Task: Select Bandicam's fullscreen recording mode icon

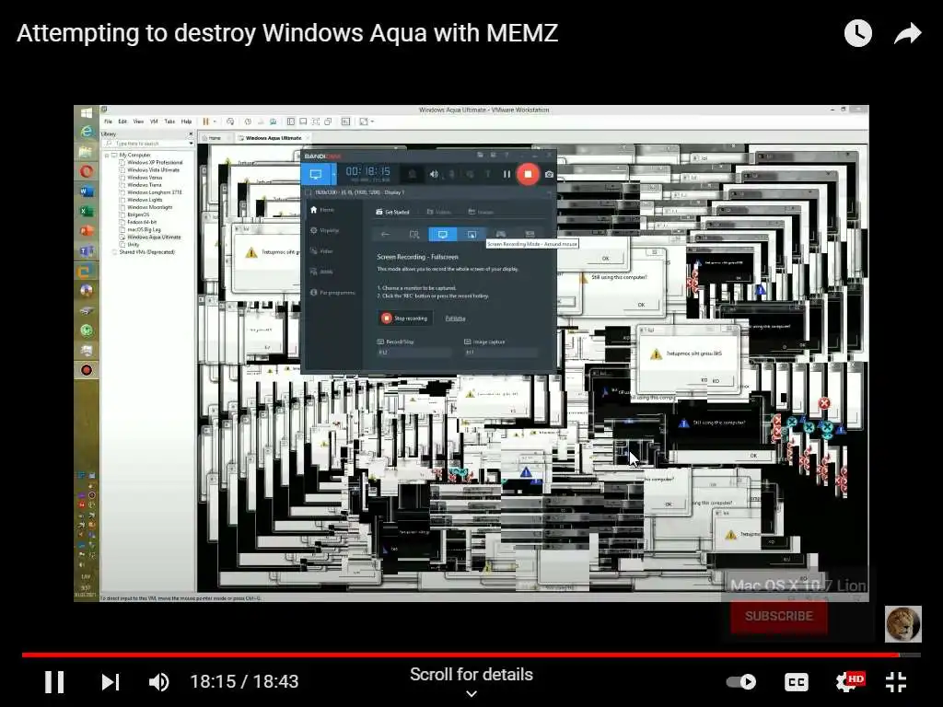Action: (x=443, y=235)
